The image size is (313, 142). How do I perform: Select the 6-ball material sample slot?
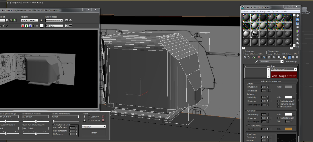click(255, 34)
